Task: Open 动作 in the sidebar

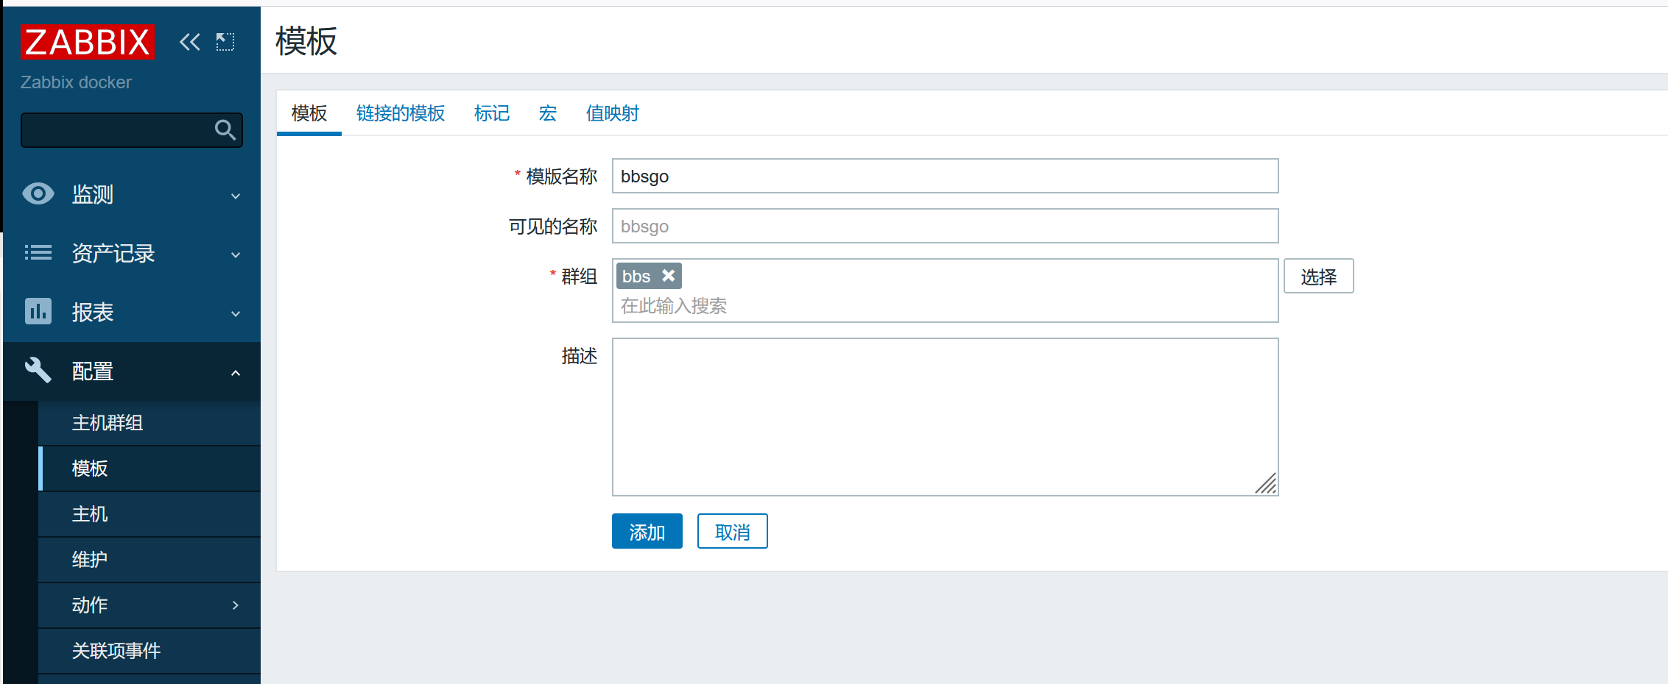Action: tap(149, 605)
